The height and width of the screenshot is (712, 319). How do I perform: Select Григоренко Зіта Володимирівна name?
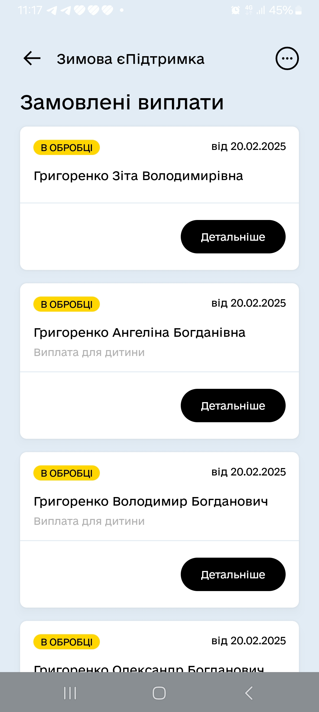point(138,176)
